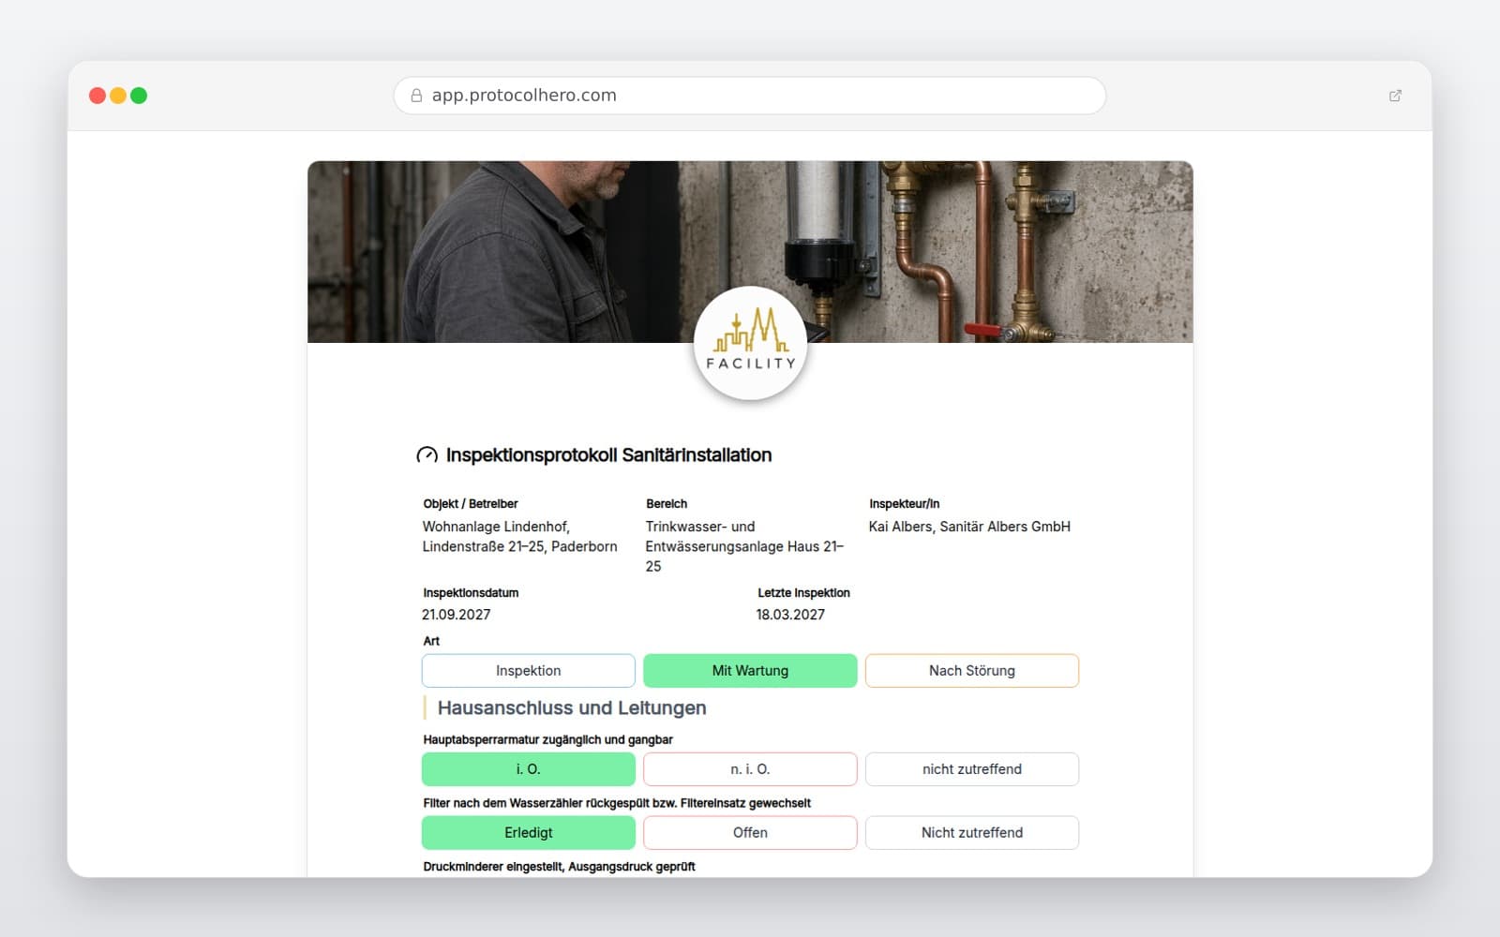Open the external link icon in browser bar
This screenshot has width=1500, height=937.
[x=1395, y=96]
